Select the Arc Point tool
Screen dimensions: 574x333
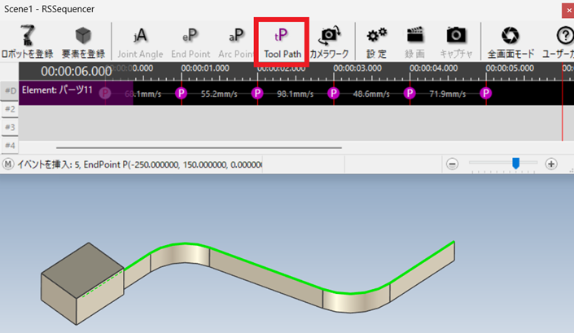click(236, 42)
